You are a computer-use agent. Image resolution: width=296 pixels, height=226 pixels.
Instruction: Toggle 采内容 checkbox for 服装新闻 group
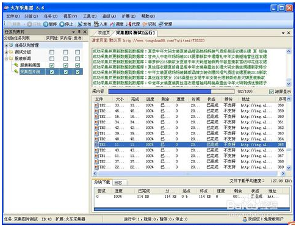[x=66, y=59]
